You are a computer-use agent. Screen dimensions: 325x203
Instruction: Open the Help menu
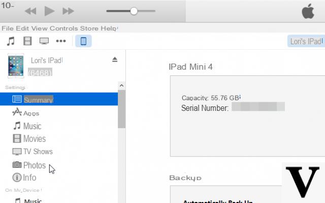[x=109, y=28]
